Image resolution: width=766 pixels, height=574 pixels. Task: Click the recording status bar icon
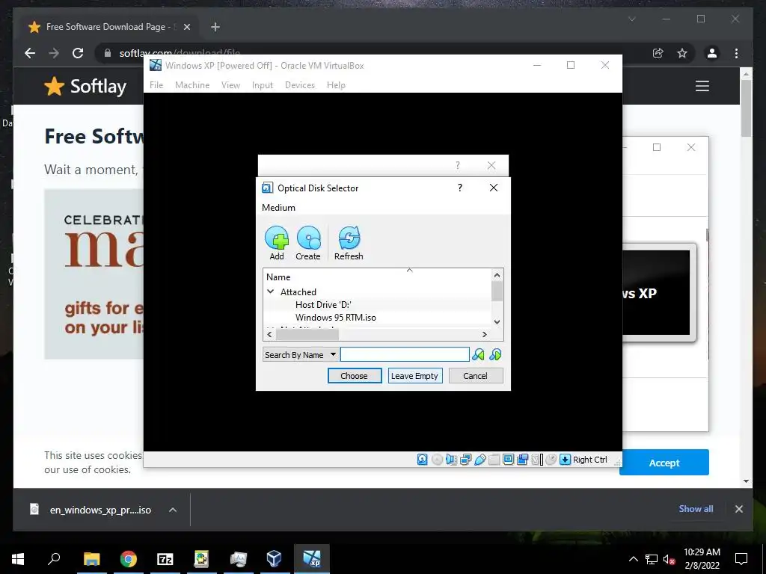tap(522, 460)
